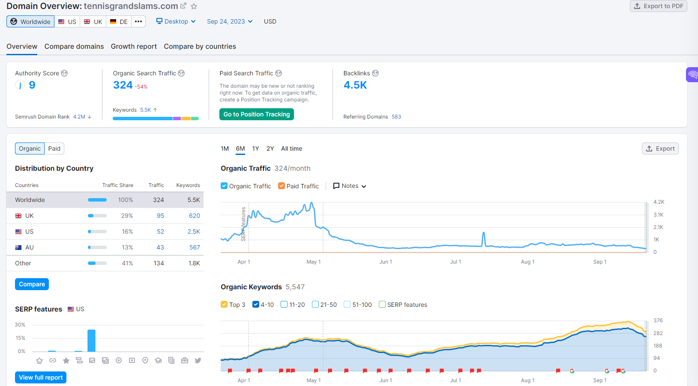Viewport: 698px width, 386px height.
Task: Open Referring Domains 583 link
Action: [x=396, y=117]
